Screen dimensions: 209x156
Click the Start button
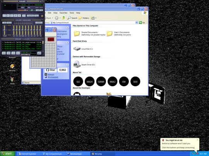tap(7, 154)
